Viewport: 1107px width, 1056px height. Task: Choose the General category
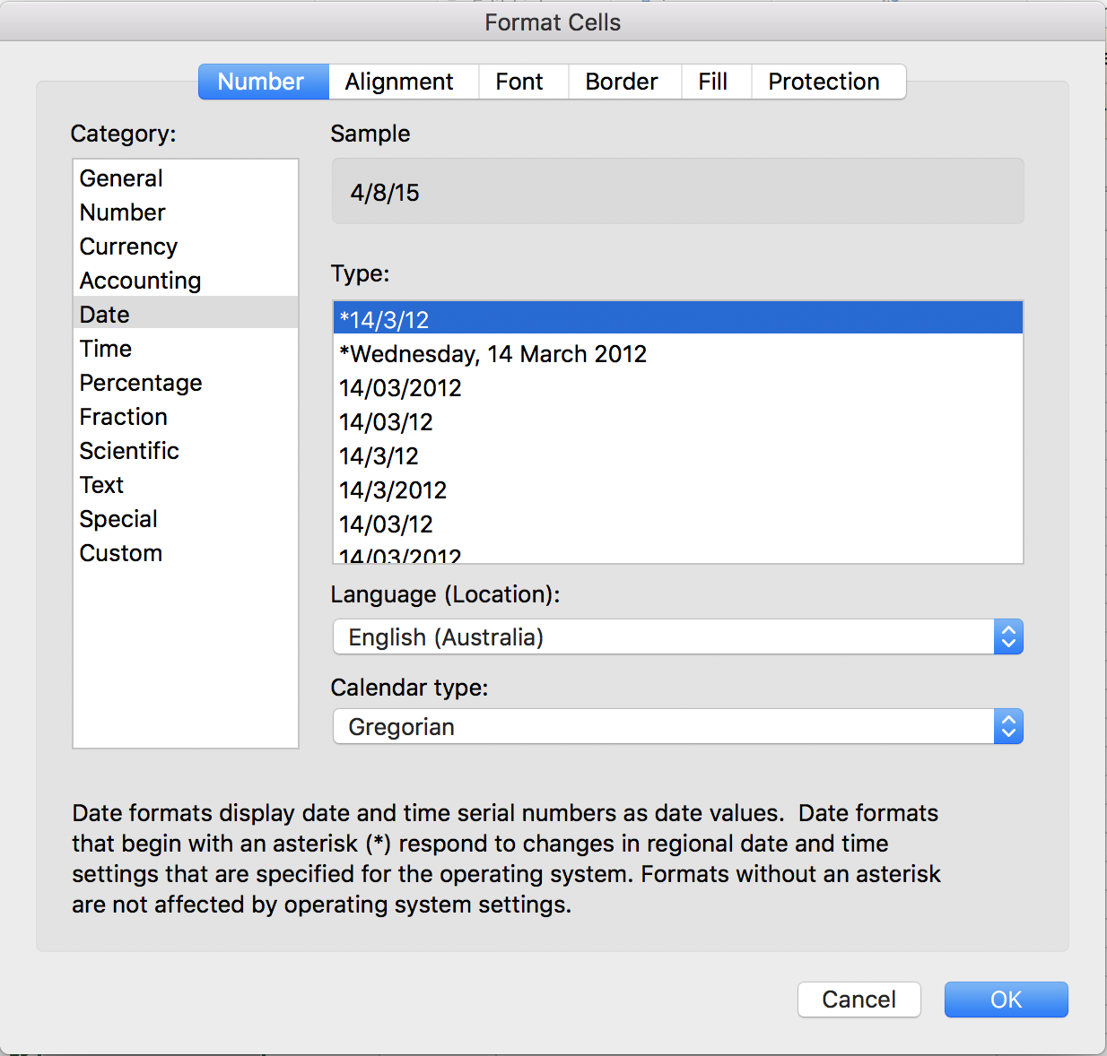click(x=121, y=178)
